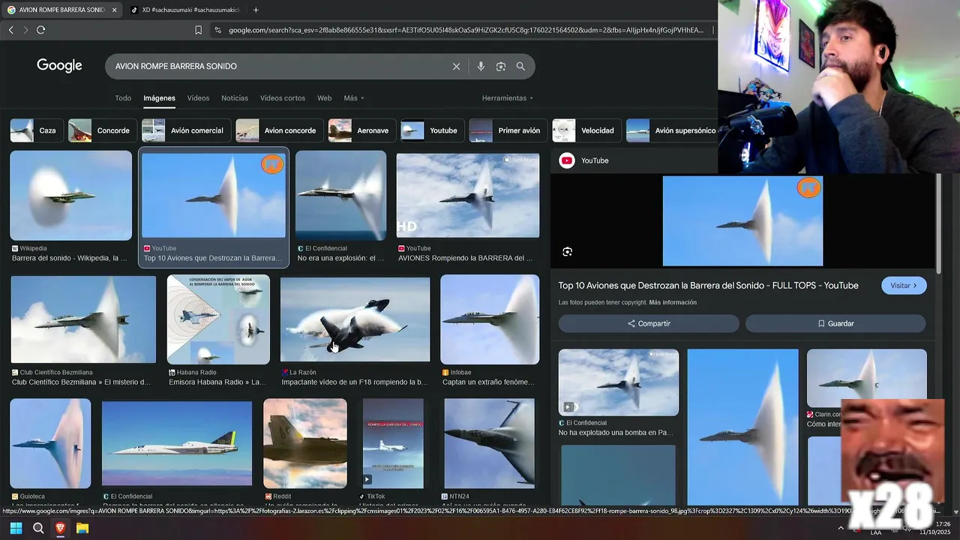
Task: Click the Visitar button
Action: coord(904,286)
